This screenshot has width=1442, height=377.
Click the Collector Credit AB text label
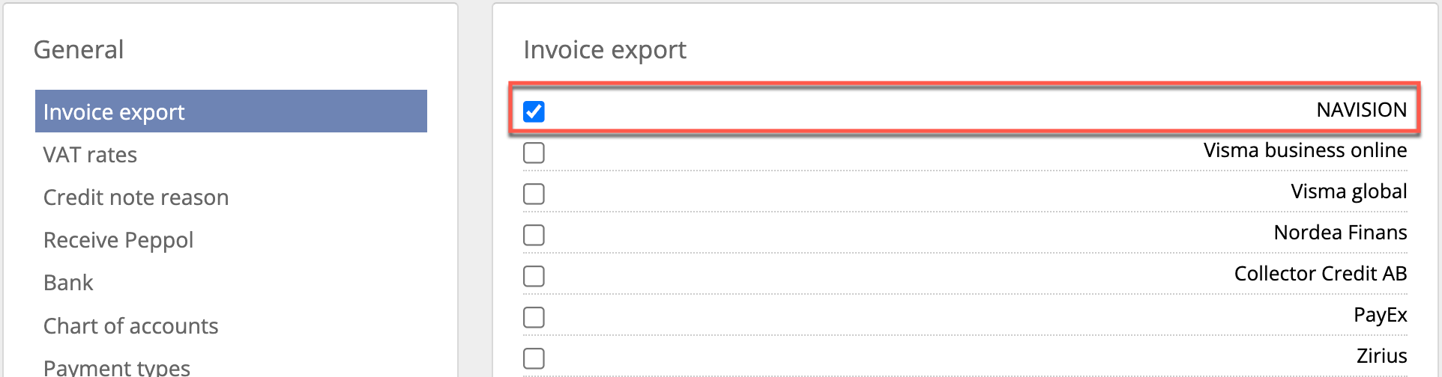1320,274
